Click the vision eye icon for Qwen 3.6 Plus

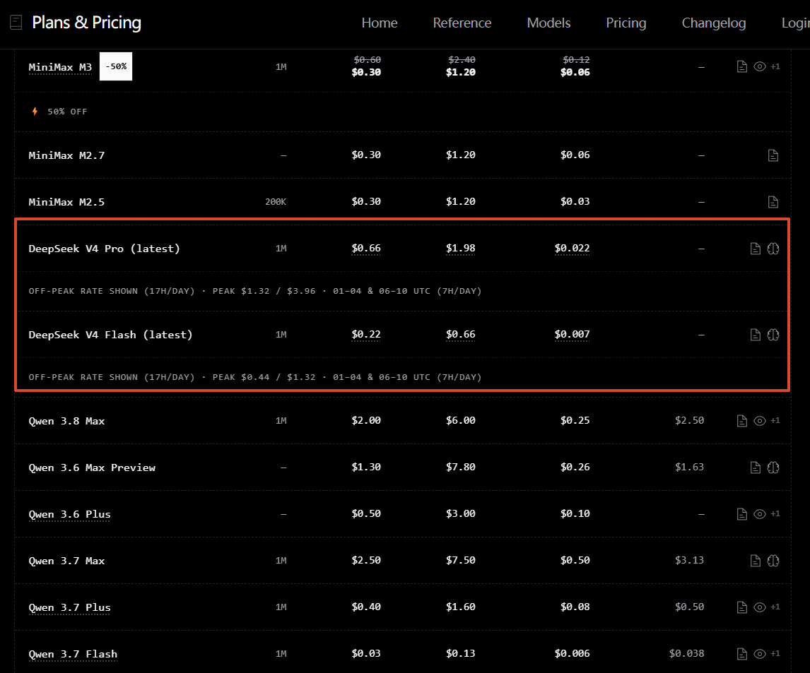click(759, 514)
